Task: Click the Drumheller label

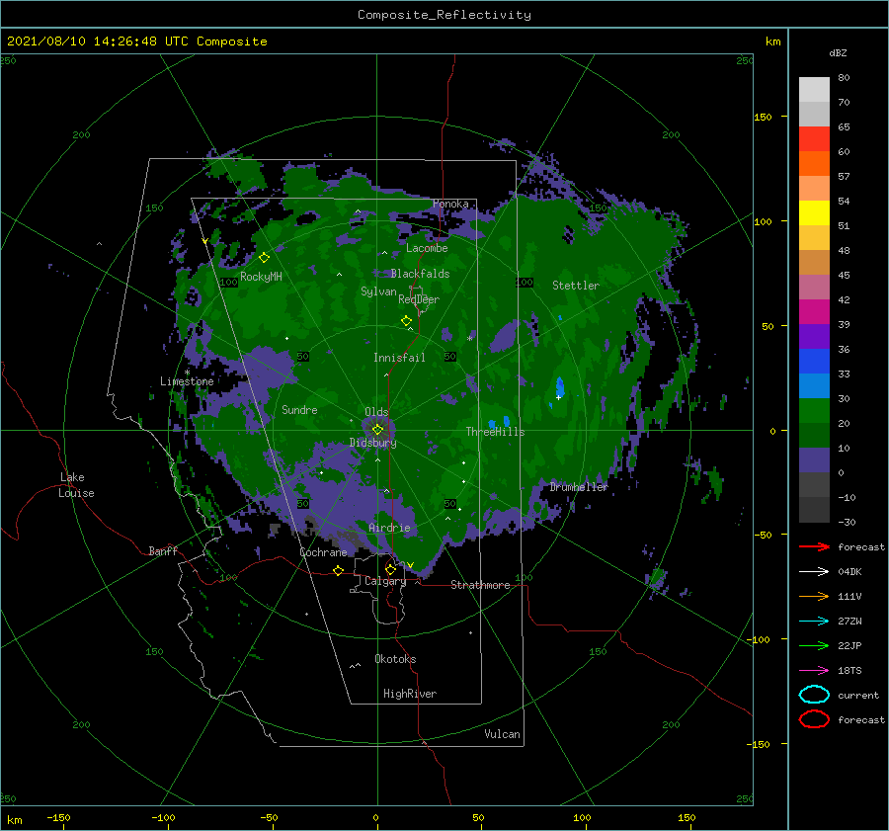Action: pos(579,487)
